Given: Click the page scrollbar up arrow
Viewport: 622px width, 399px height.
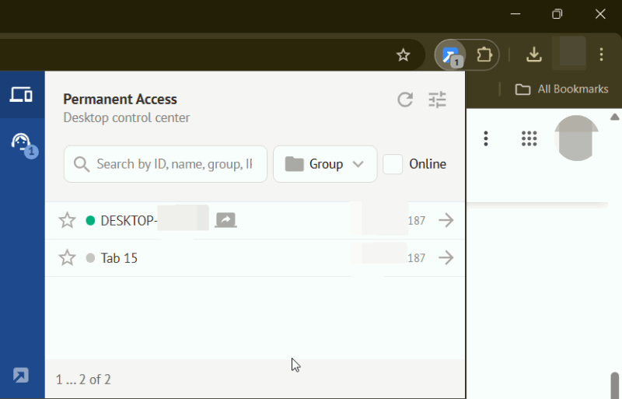Looking at the screenshot, I should point(614,117).
